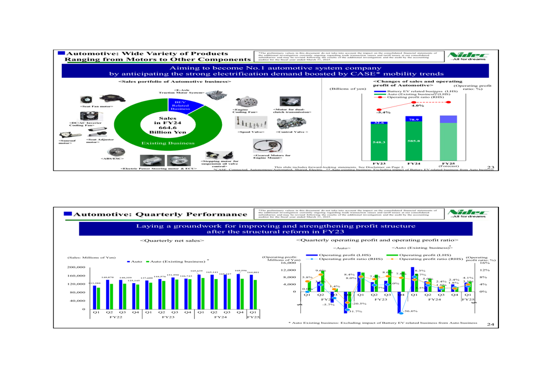Click the Nidec logo on the Quarterly Performance slide
The height and width of the screenshot is (378, 552).
(x=469, y=212)
